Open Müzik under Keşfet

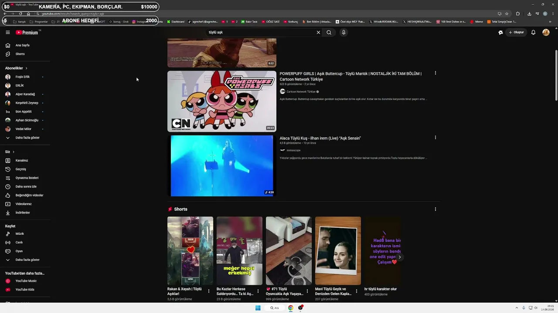pyautogui.click(x=20, y=234)
